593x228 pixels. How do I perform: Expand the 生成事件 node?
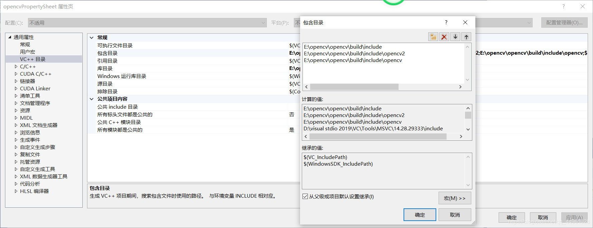pyautogui.click(x=16, y=140)
